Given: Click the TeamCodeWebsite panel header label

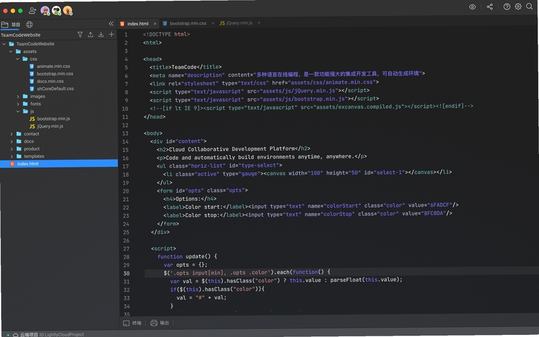Looking at the screenshot, I should point(21,35).
